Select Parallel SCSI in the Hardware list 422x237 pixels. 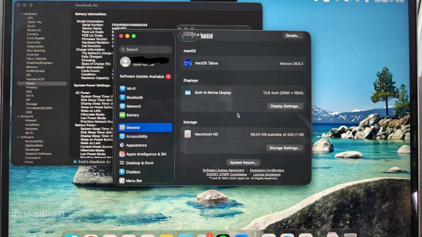click(x=35, y=79)
